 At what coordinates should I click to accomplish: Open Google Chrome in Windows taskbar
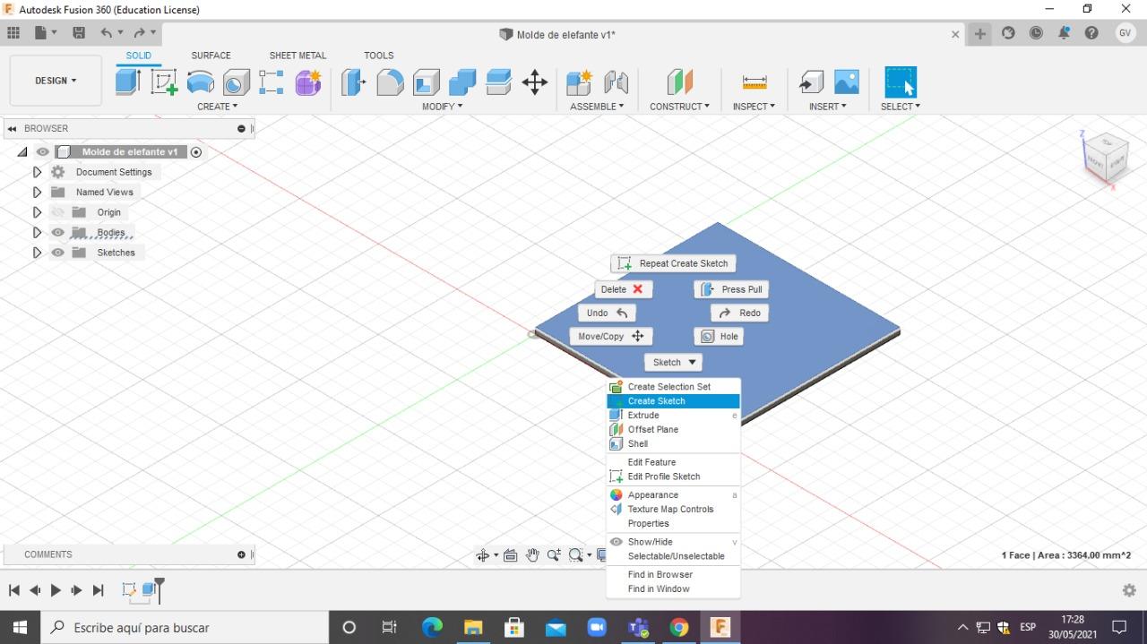pyautogui.click(x=679, y=628)
